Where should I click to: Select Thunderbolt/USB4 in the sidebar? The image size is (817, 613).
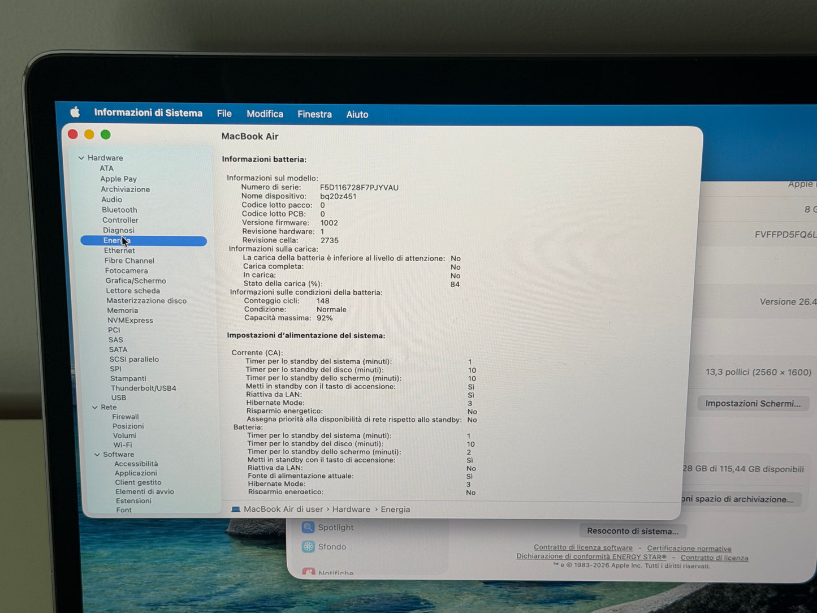(144, 388)
